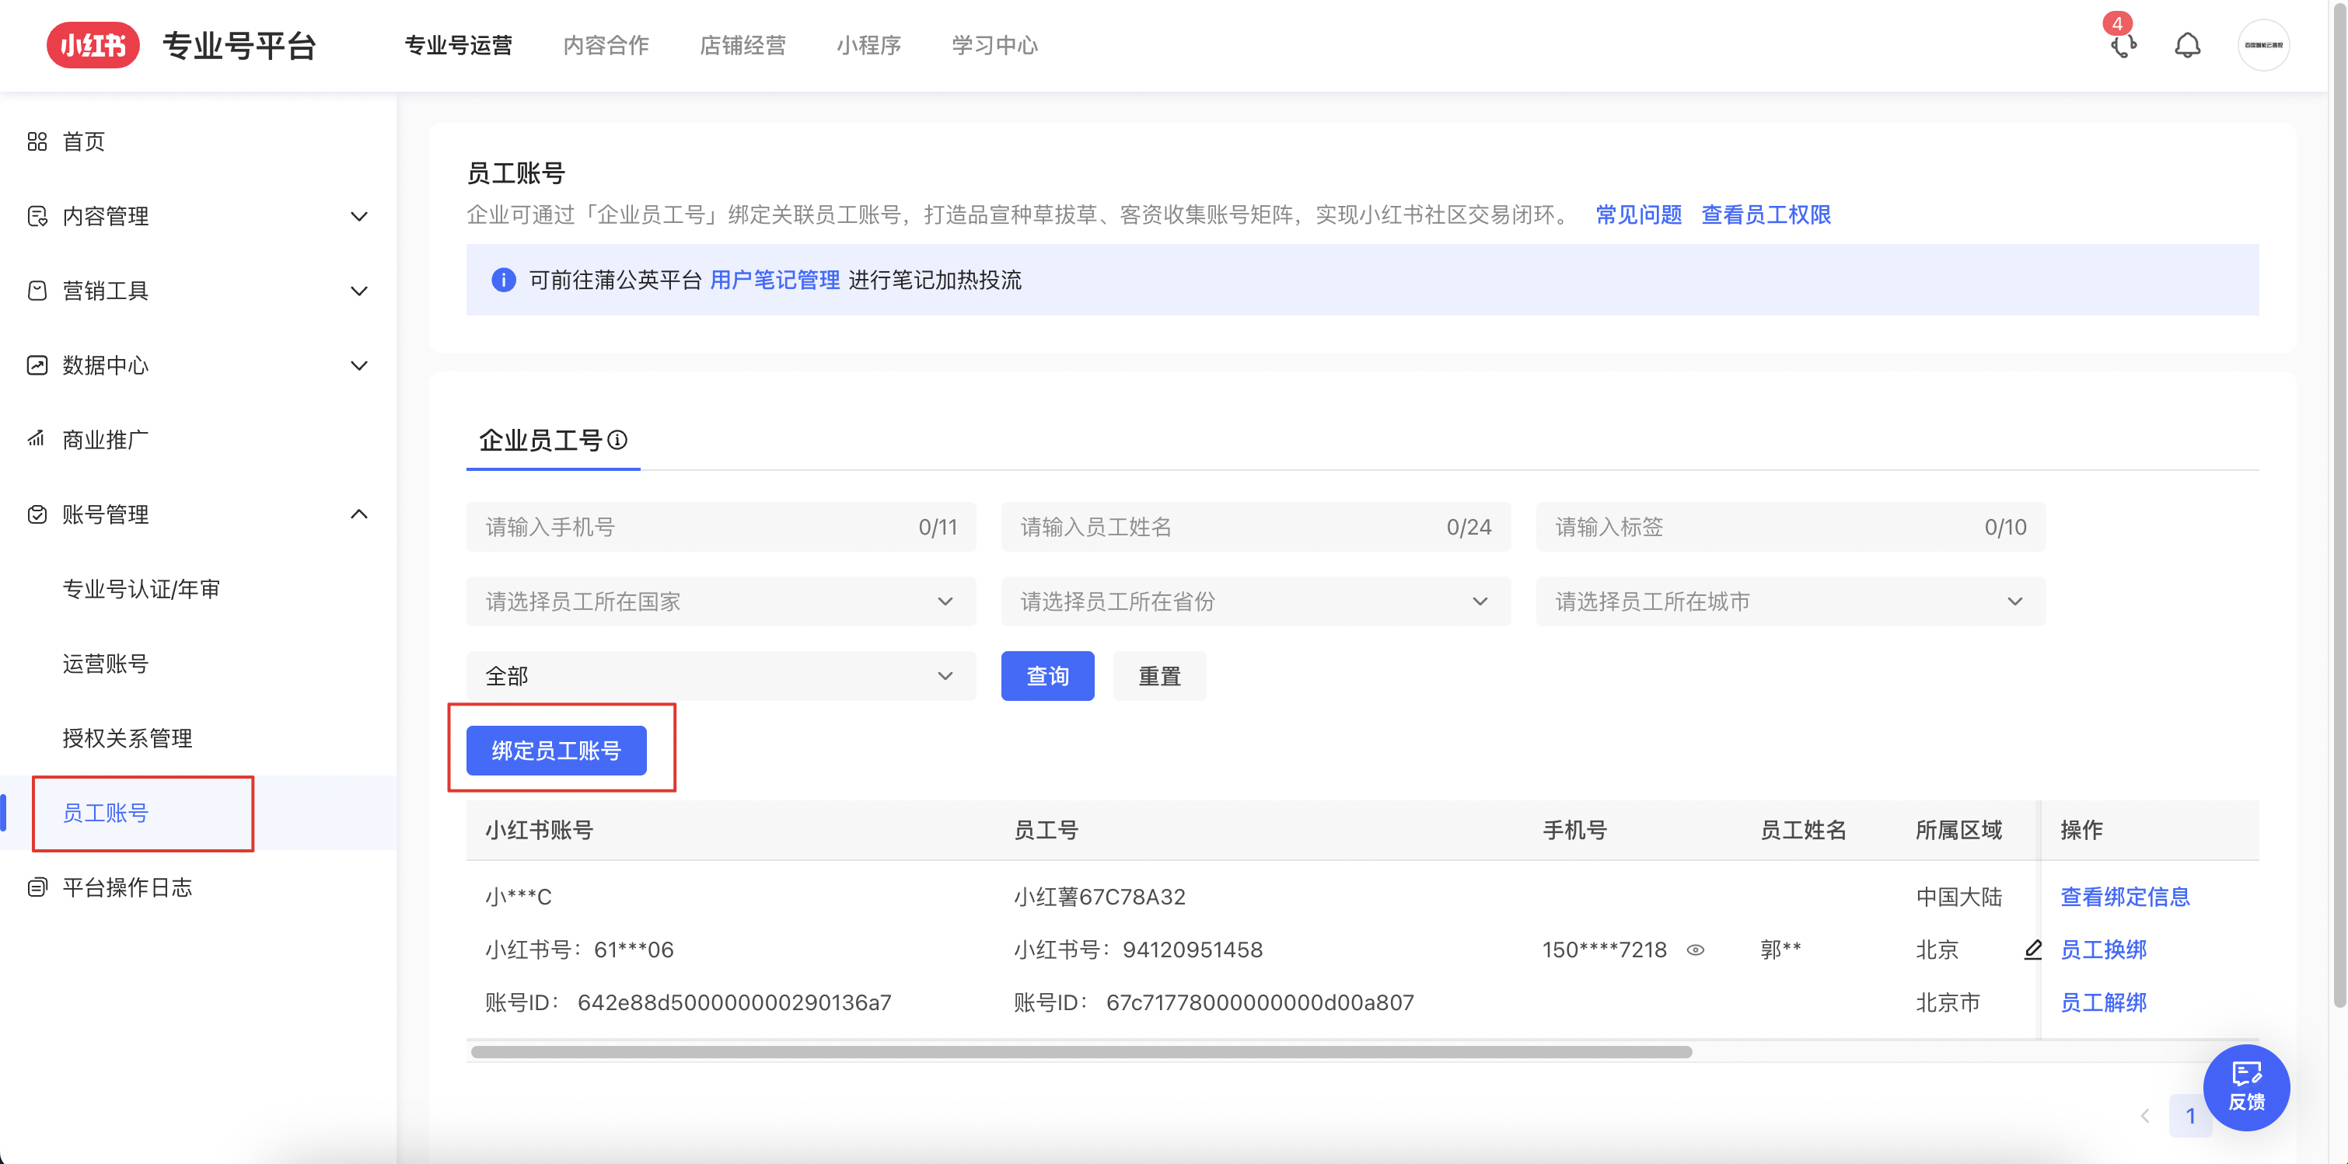Screen dimensions: 2348x1164
Task: Select the 商业推广 bar chart icon
Action: pyautogui.click(x=37, y=439)
